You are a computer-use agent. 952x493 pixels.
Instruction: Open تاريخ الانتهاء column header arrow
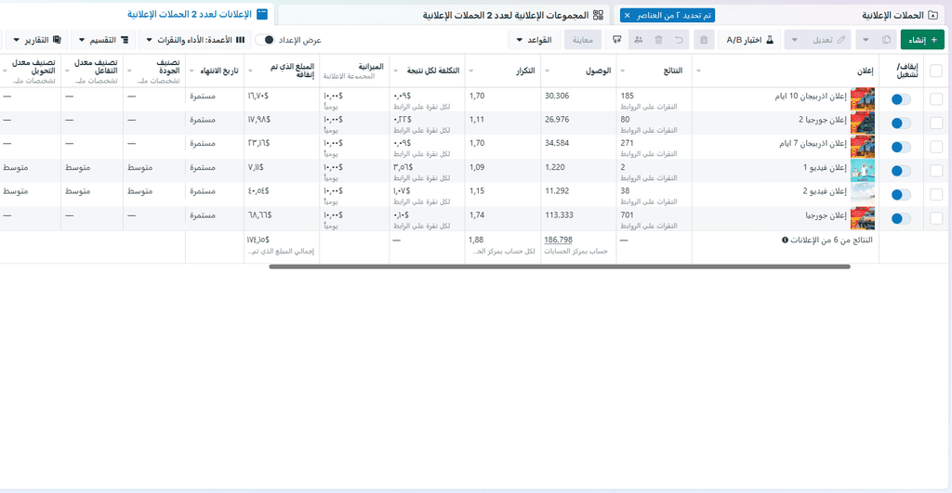(x=192, y=71)
